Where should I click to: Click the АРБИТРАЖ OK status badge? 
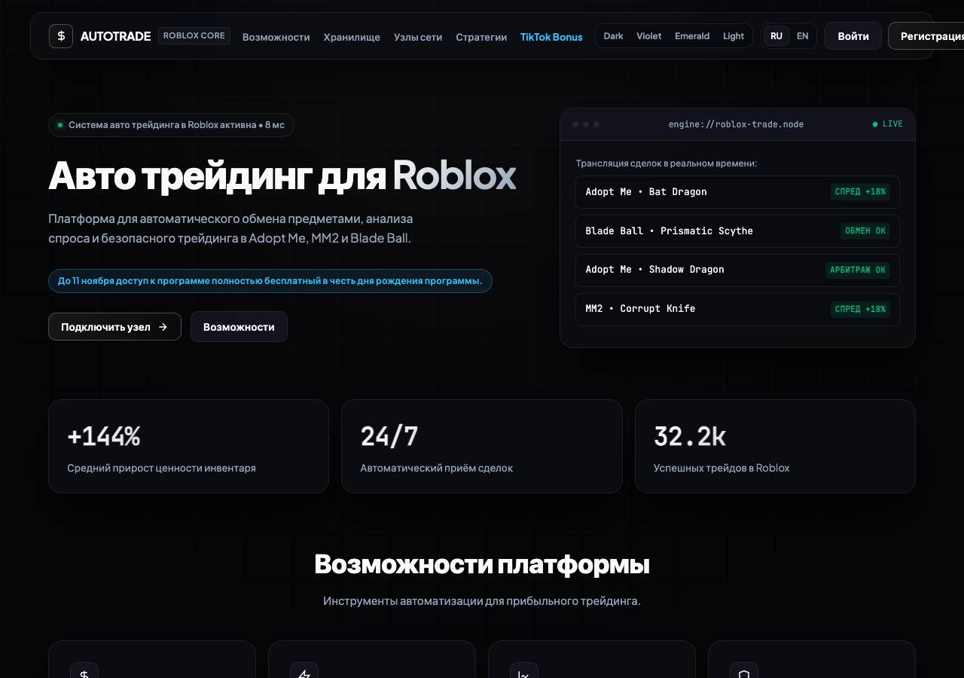(x=858, y=270)
